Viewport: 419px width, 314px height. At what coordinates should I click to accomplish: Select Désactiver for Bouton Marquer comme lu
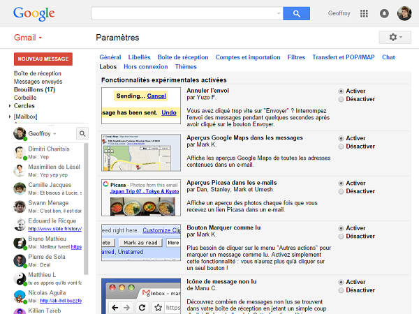[341, 237]
